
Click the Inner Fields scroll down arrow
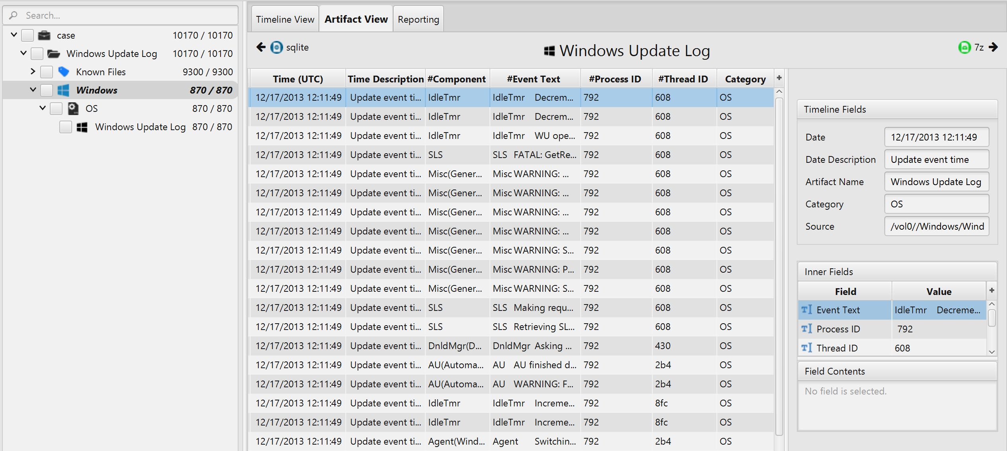(x=992, y=352)
